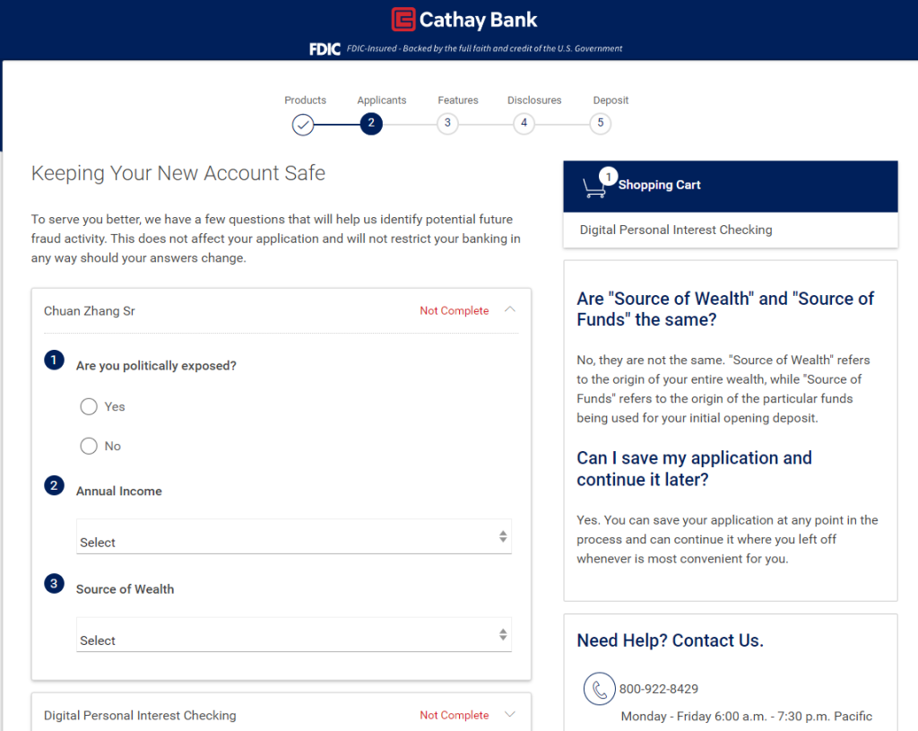This screenshot has height=731, width=918.
Task: Click the shopping cart icon
Action: [593, 187]
